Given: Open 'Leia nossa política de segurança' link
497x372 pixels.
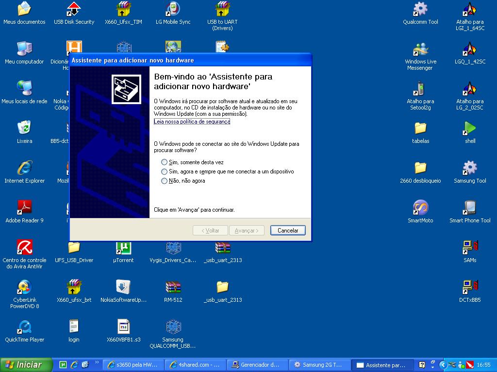Looking at the screenshot, I should 192,122.
